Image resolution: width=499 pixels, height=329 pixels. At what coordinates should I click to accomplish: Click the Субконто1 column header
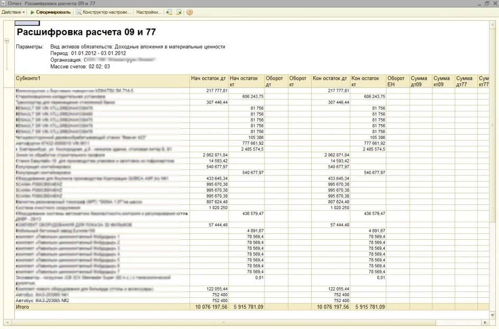(x=102, y=81)
